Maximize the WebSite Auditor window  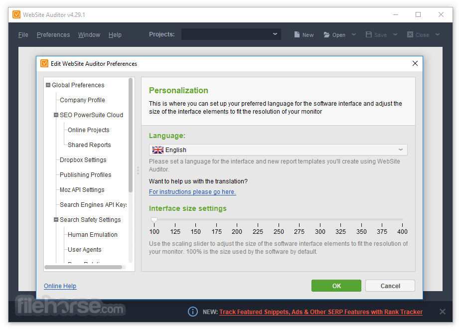tap(418, 14)
